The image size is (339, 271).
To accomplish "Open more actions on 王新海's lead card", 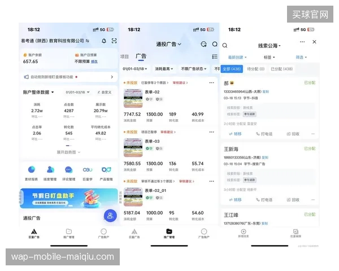I will click(x=313, y=200).
